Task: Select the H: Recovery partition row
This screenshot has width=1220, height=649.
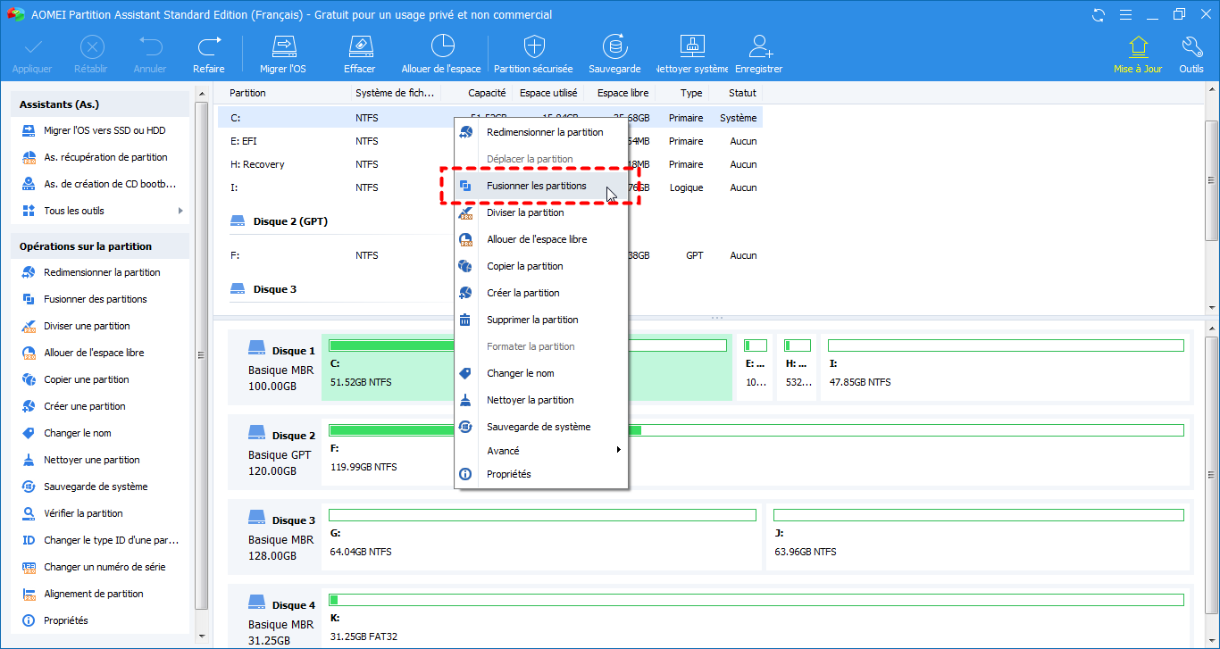Action: click(x=490, y=164)
